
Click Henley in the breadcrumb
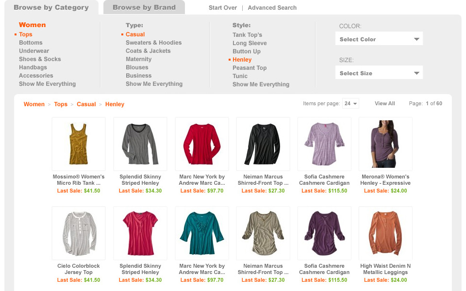click(x=115, y=104)
